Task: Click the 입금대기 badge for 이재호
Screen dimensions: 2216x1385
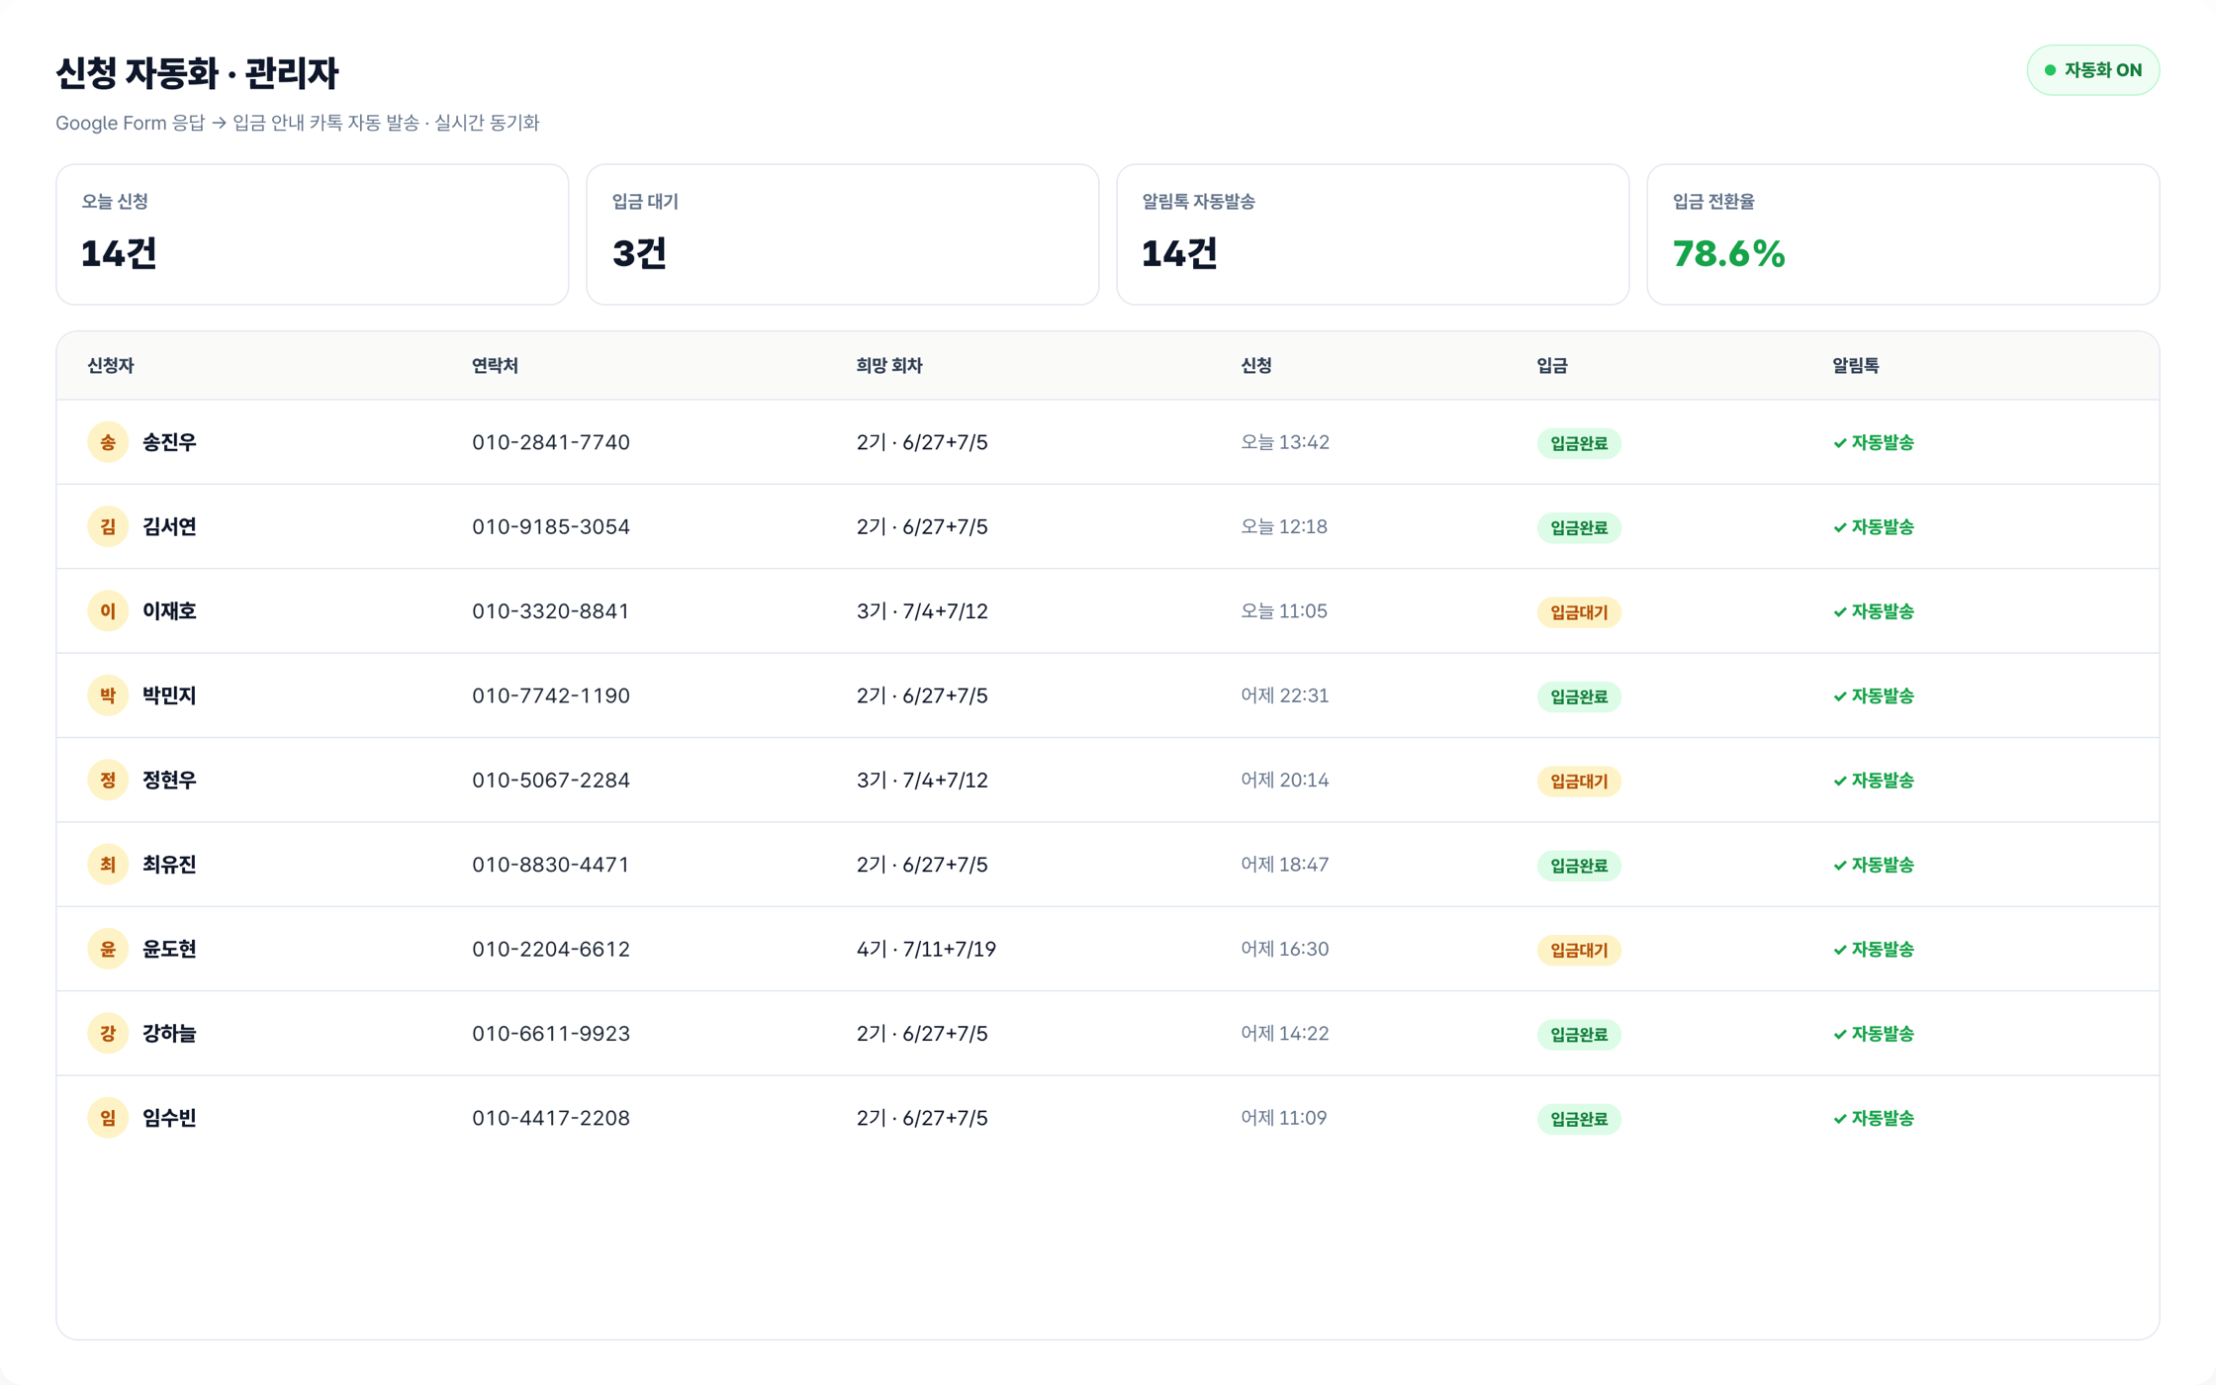Action: tap(1579, 612)
